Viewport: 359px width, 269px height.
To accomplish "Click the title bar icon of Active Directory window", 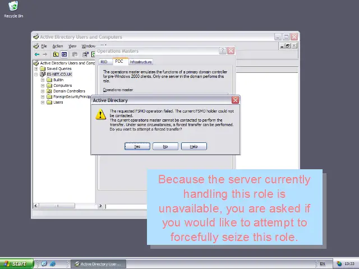I will pyautogui.click(x=36, y=36).
